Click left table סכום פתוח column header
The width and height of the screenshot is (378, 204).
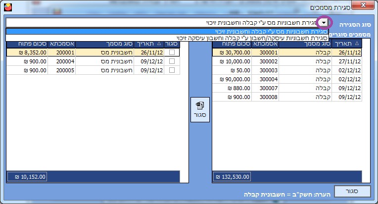pos(27,44)
